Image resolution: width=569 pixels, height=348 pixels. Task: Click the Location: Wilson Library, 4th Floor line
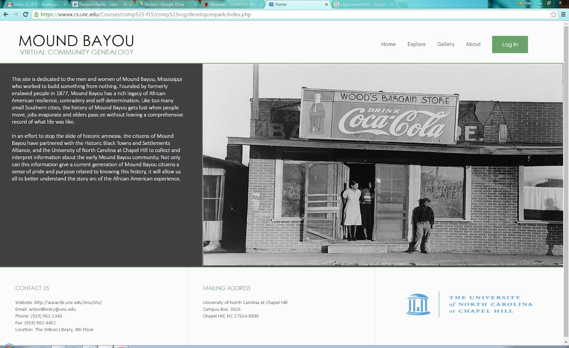[54, 330]
